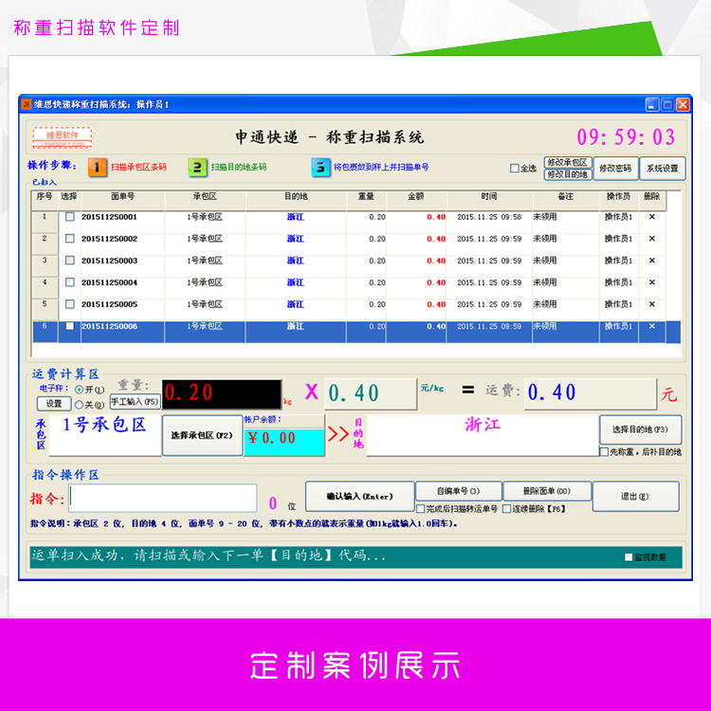The height and width of the screenshot is (711, 711).
Task: Click 确认输入 (Enter) button
Action: click(359, 497)
